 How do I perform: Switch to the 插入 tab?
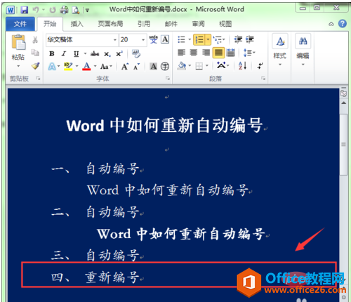77,24
